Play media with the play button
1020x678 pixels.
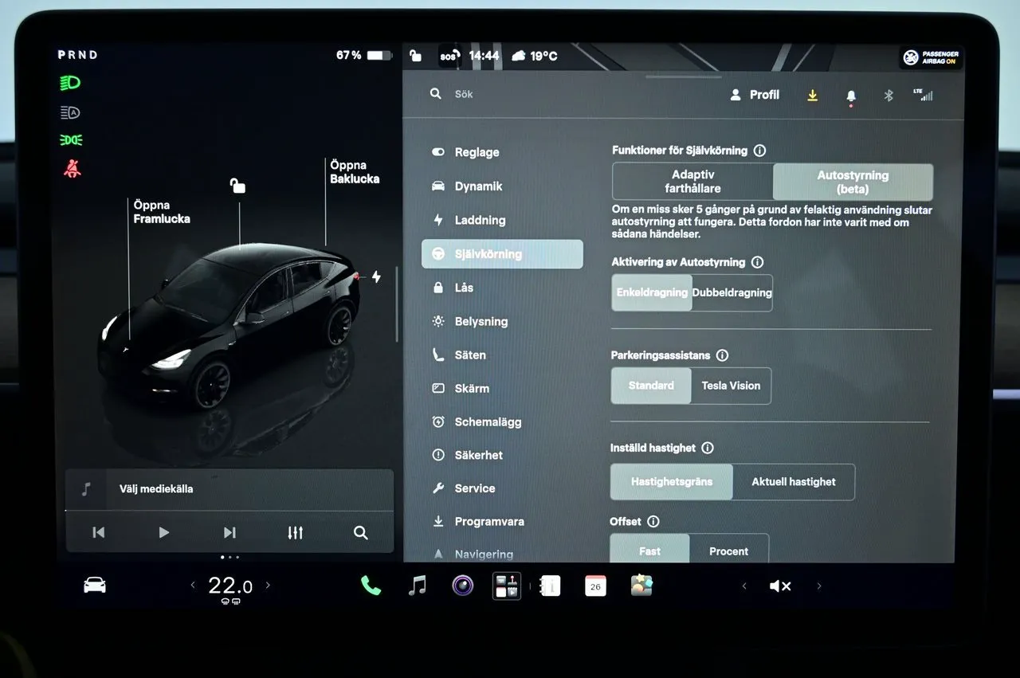tap(163, 533)
